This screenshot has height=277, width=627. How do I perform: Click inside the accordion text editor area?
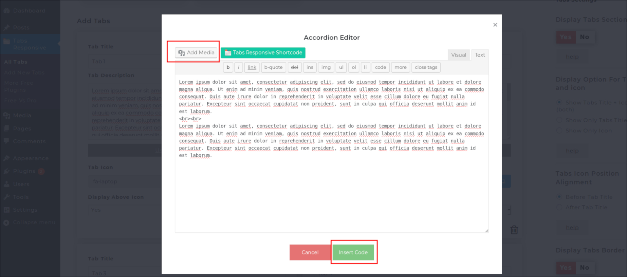click(332, 154)
